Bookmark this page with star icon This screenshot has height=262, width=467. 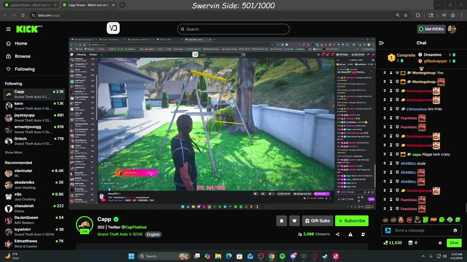click(406, 15)
